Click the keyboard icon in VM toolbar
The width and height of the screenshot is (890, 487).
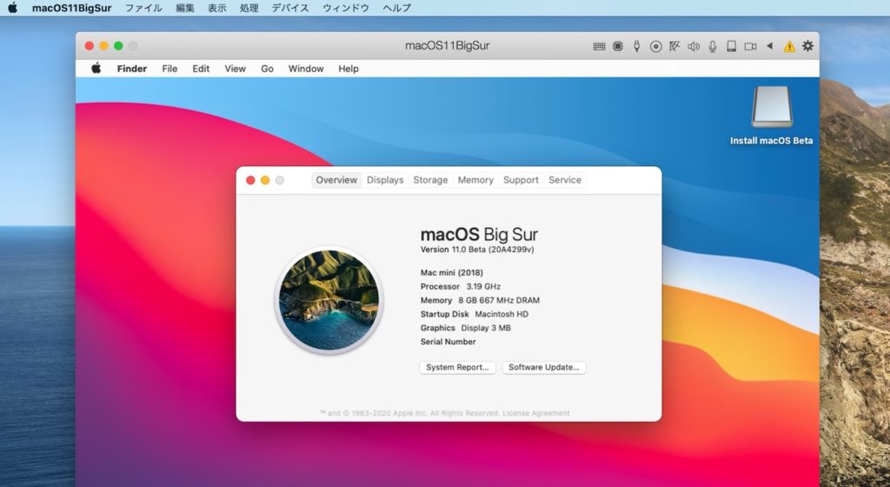pos(599,46)
